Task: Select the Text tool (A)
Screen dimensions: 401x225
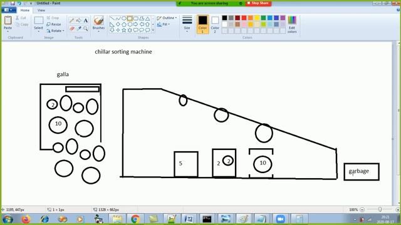Action: click(86, 21)
